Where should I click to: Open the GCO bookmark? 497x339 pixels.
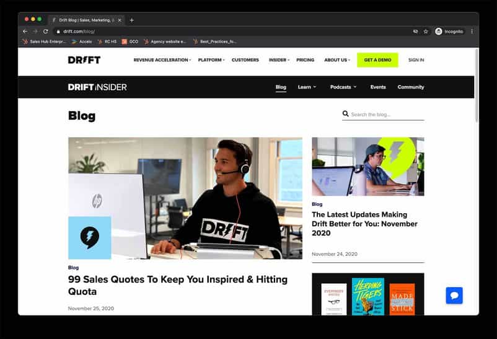(130, 42)
